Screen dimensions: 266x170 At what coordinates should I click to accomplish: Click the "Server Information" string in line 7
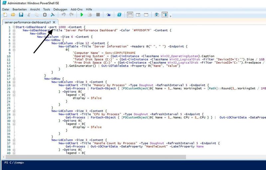pos(111,46)
